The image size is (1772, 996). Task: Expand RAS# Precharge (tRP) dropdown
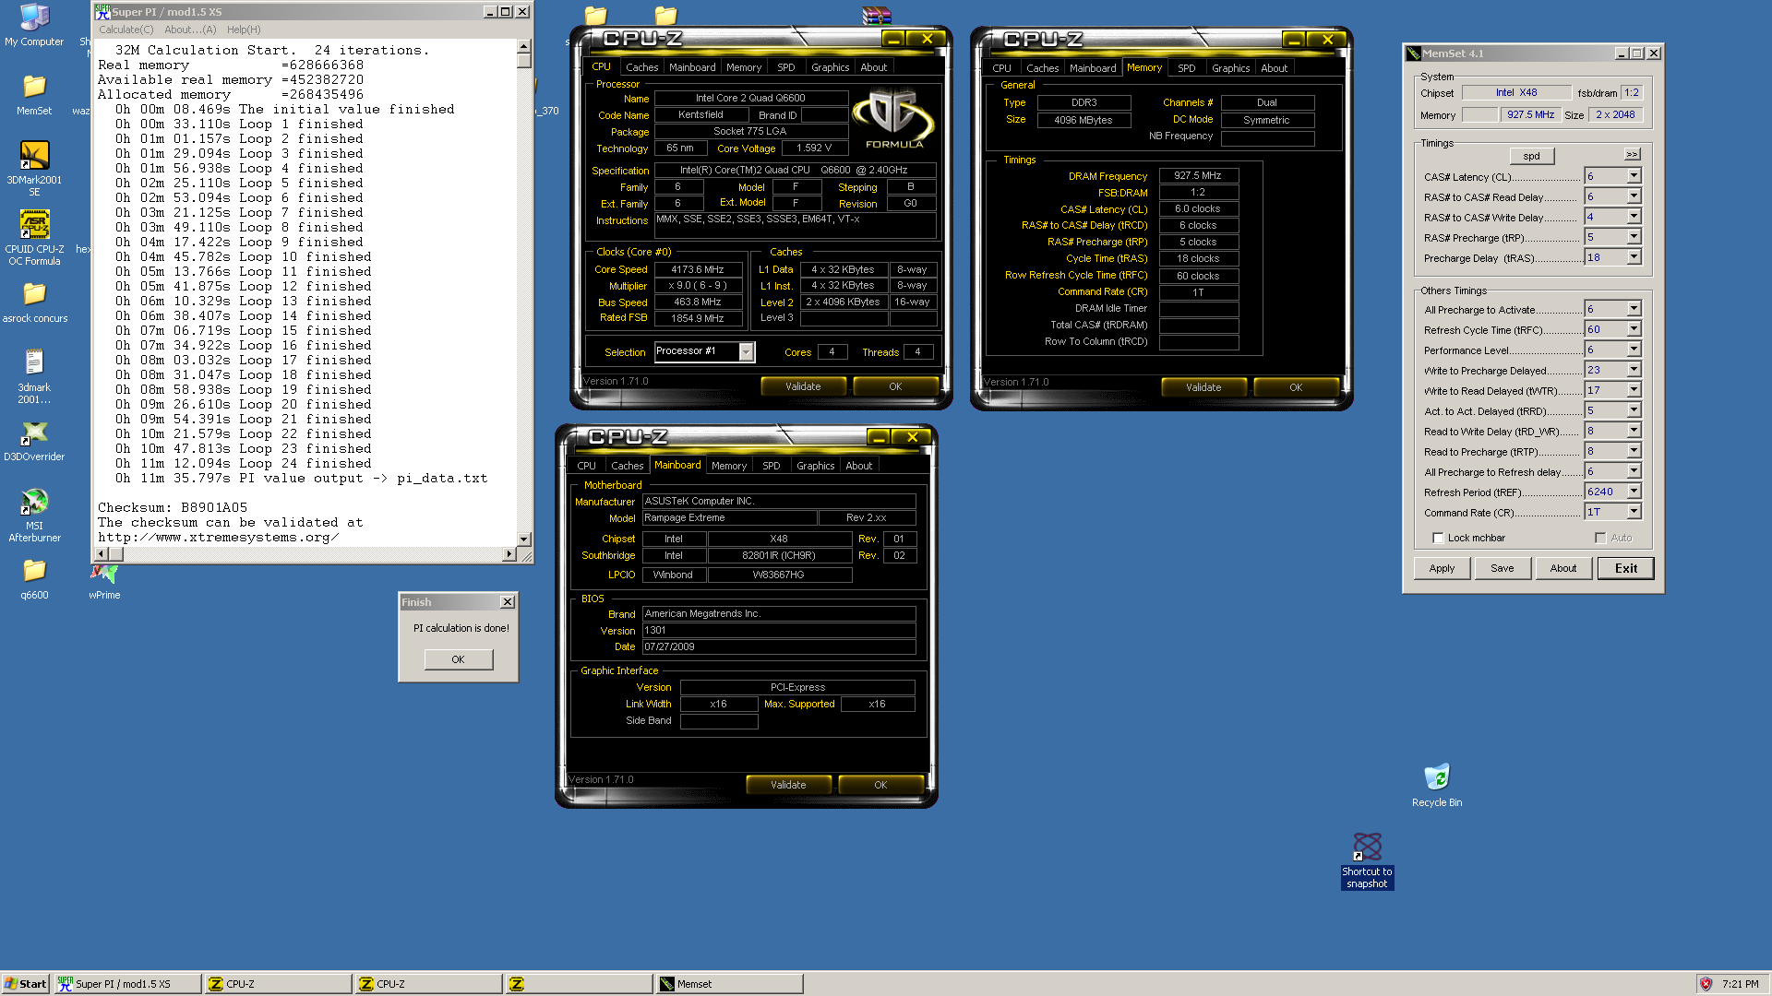pos(1634,237)
